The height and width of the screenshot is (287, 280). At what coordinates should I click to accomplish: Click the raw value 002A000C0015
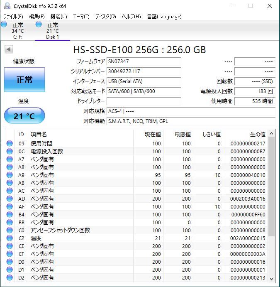coord(248,238)
